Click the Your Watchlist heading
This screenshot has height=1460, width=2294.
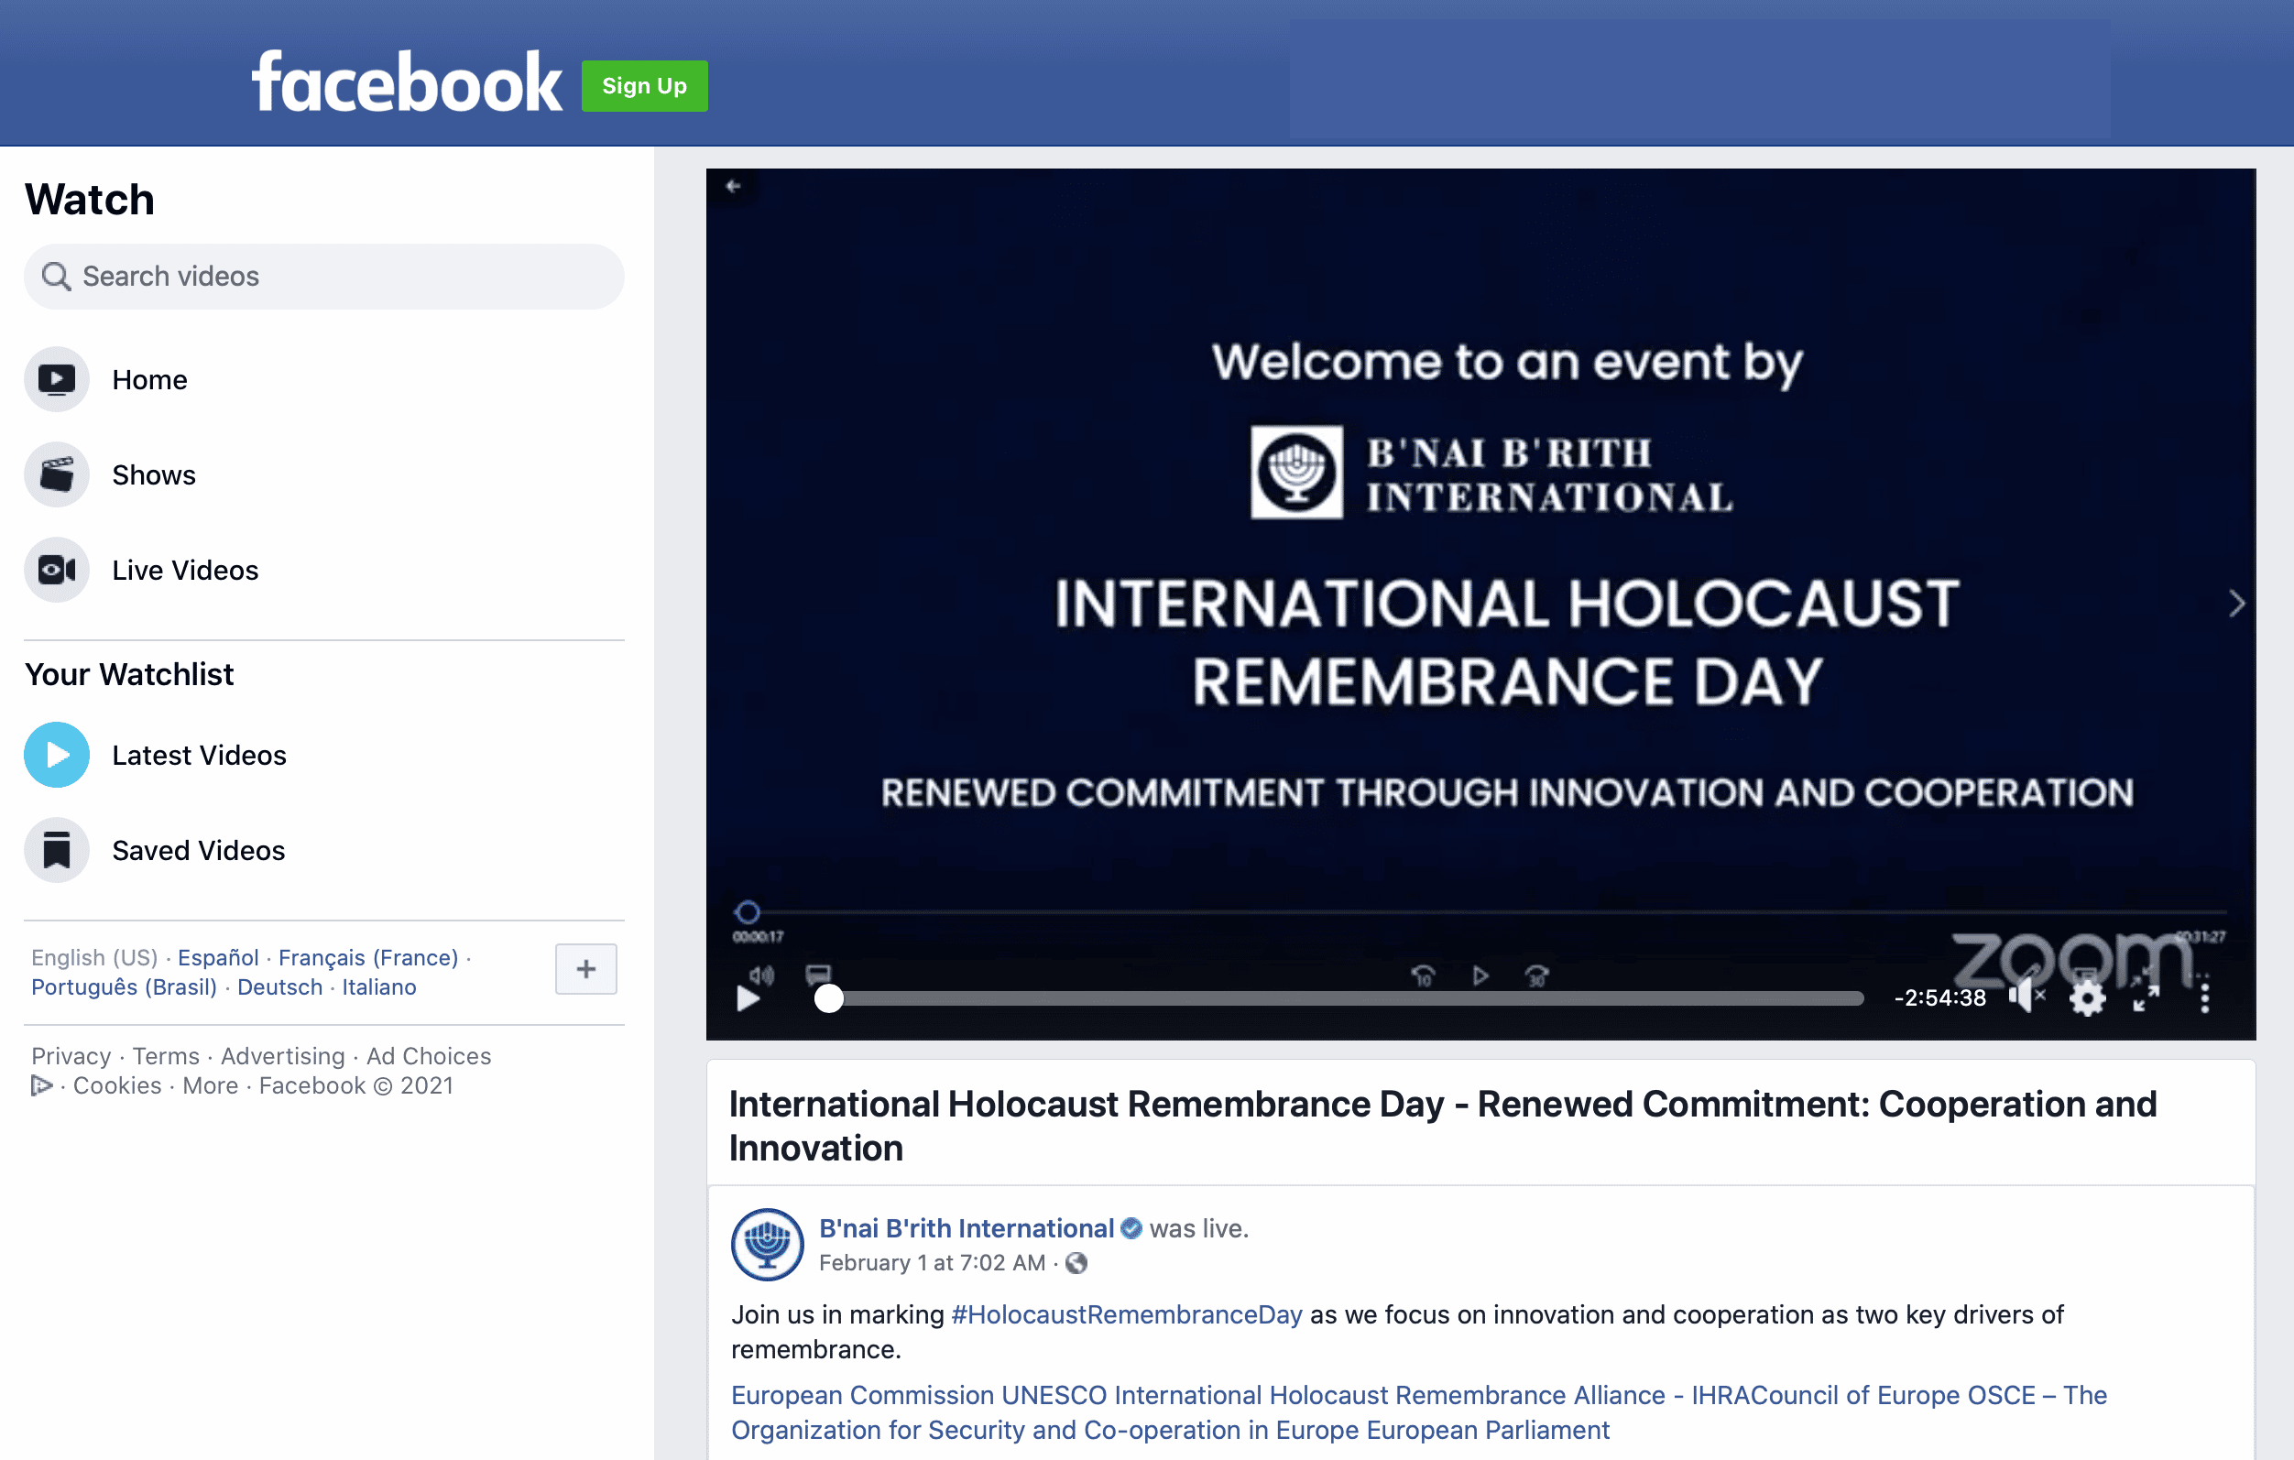pos(128,674)
